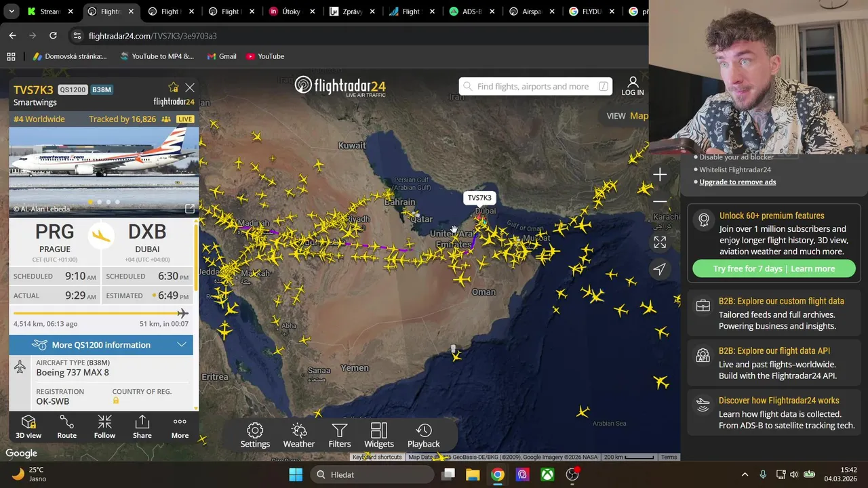868x488 pixels.
Task: Select fourth photo dot in aircraft carousel
Action: pos(117,202)
